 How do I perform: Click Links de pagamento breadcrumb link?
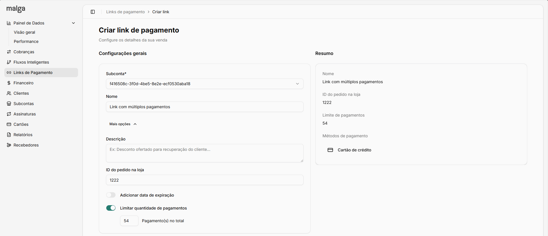point(126,12)
